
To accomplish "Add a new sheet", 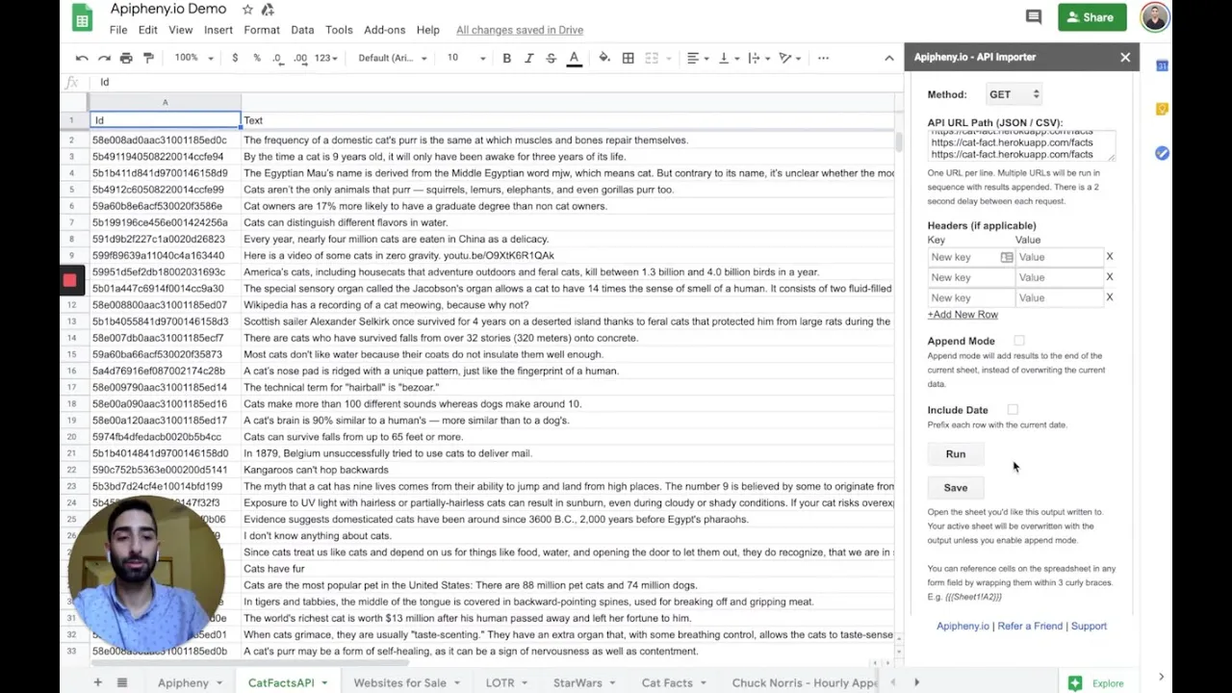I will point(97,682).
